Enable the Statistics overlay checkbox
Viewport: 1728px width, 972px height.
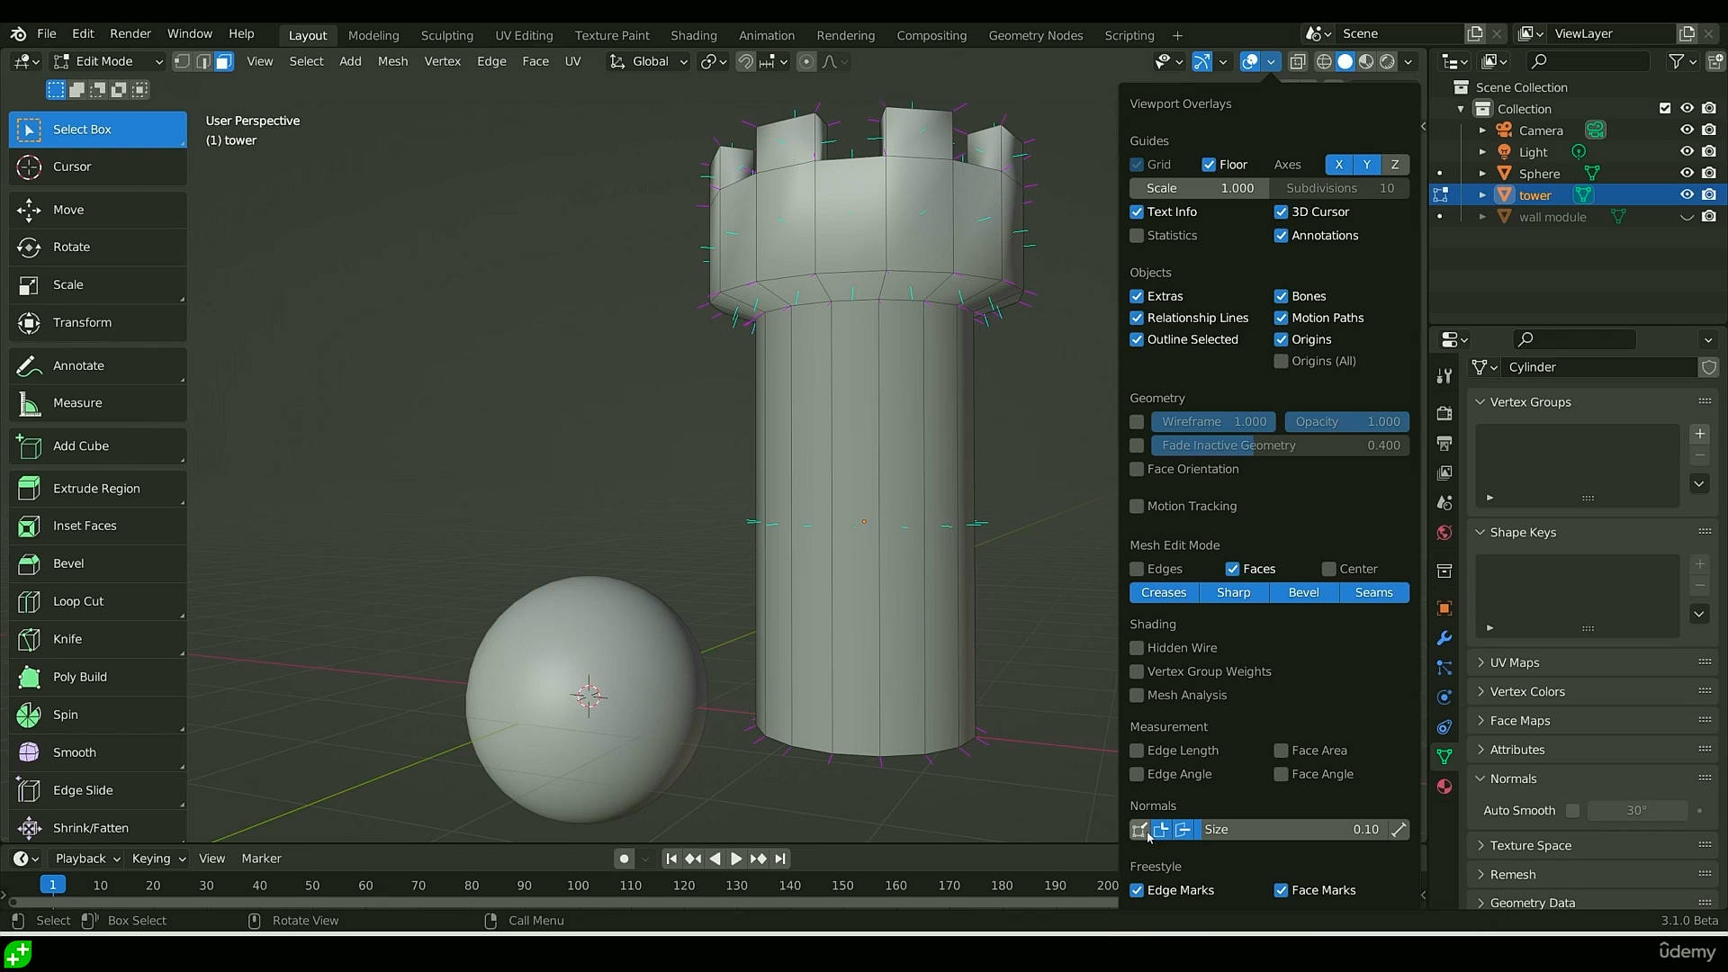tap(1137, 236)
